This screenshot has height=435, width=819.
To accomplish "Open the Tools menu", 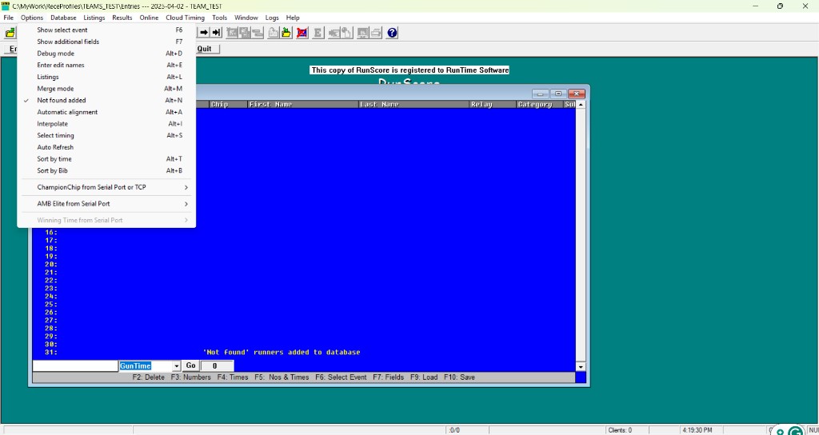I will 219,18.
